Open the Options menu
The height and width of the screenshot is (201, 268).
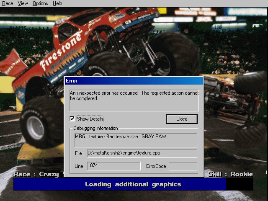[40, 3]
